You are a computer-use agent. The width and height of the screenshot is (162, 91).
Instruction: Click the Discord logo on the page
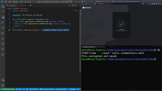pos(87,8)
